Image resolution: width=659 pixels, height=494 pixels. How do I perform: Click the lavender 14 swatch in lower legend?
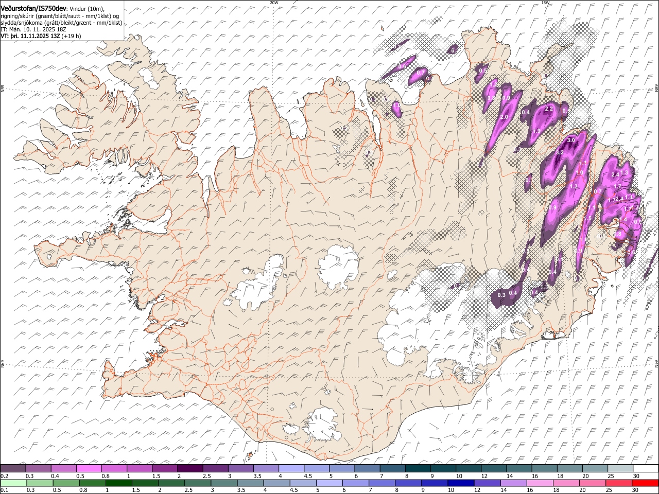(x=513, y=483)
